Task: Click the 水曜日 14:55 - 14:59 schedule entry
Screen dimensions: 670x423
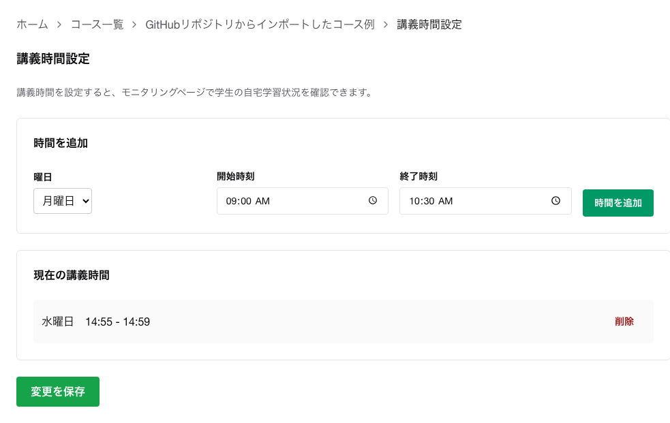Action: pyautogui.click(x=96, y=322)
